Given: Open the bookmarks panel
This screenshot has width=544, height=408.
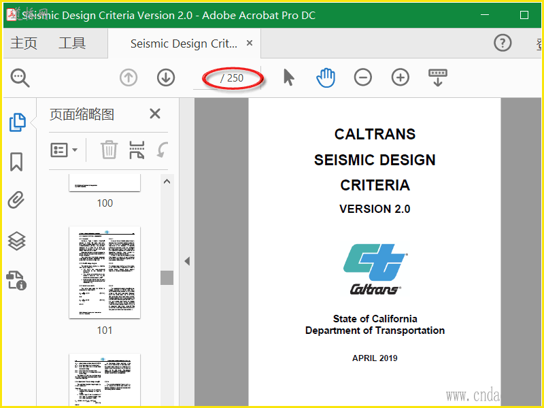Looking at the screenshot, I should (16, 162).
